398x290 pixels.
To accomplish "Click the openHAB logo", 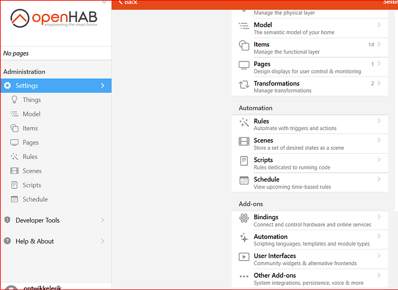I will pos(54,18).
